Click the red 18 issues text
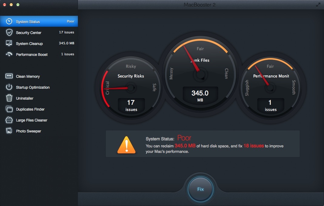Screen dimensions: 324x206 [x=253, y=146]
